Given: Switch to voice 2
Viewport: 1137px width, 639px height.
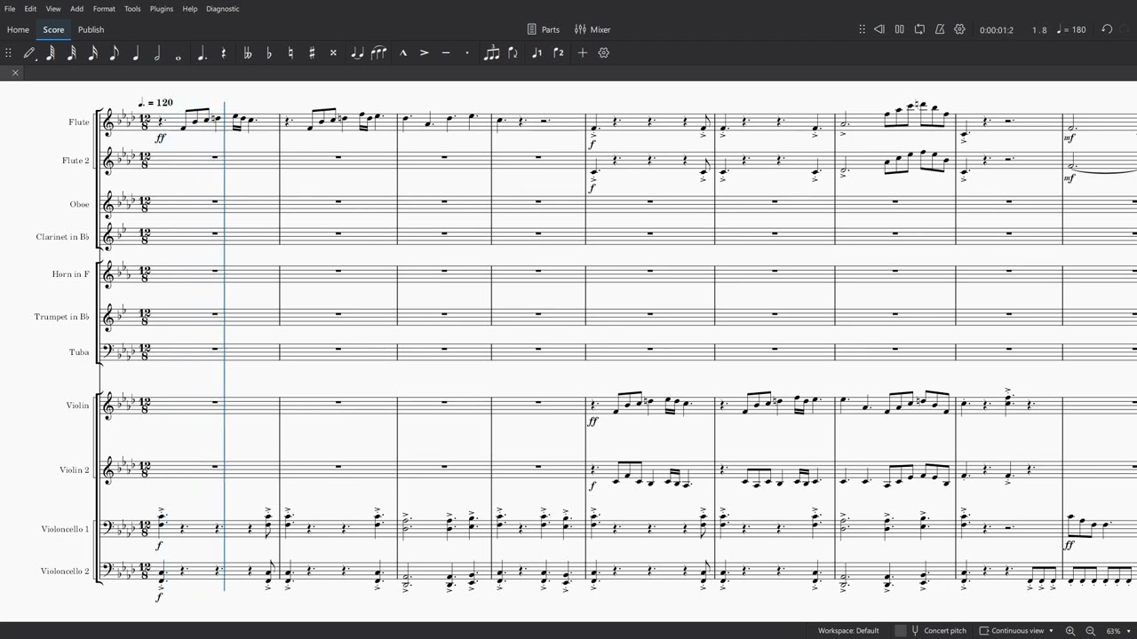Looking at the screenshot, I should click(x=558, y=53).
